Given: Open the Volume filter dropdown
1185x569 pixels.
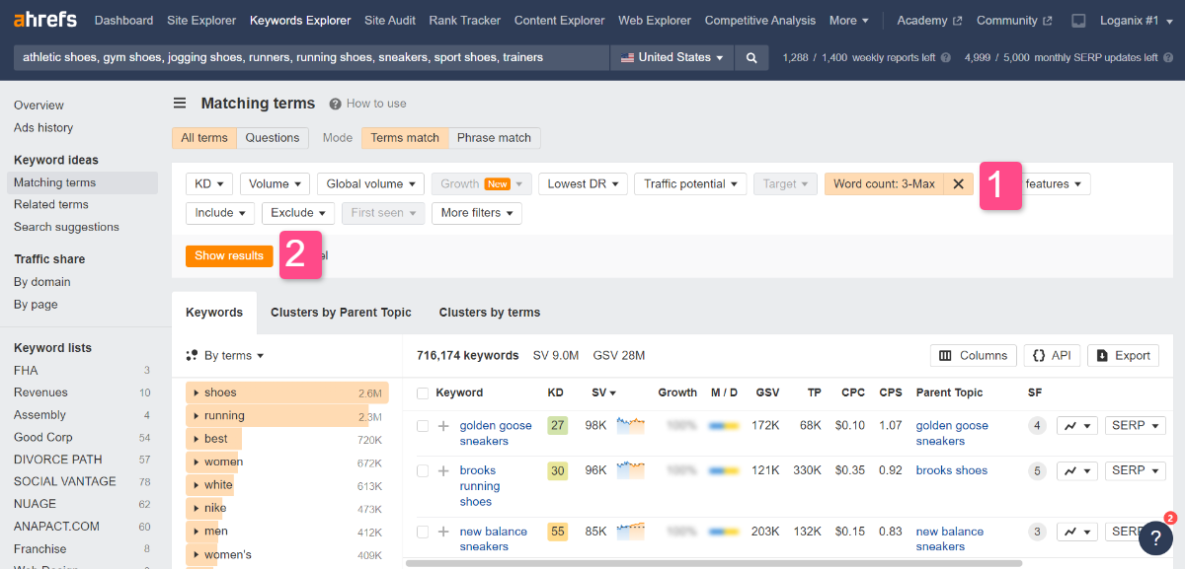Looking at the screenshot, I should point(275,183).
